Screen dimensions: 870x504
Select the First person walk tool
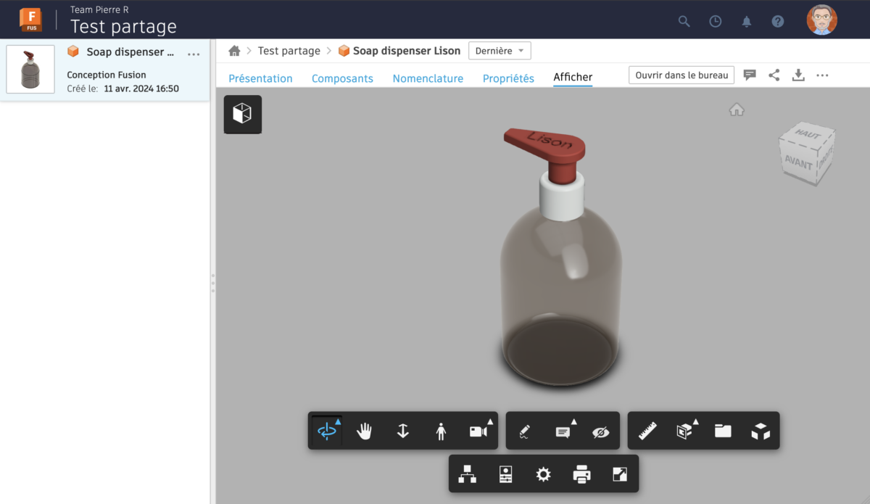tap(441, 431)
